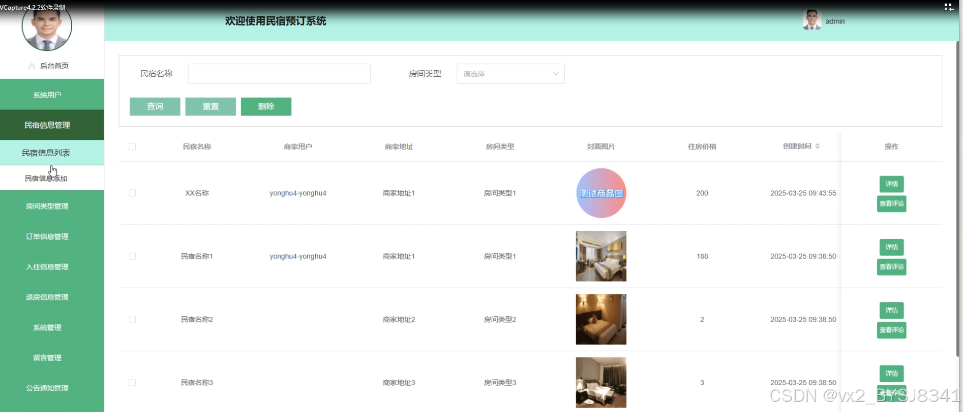The width and height of the screenshot is (963, 412).
Task: Click the 民宿名称 search input
Action: [279, 74]
